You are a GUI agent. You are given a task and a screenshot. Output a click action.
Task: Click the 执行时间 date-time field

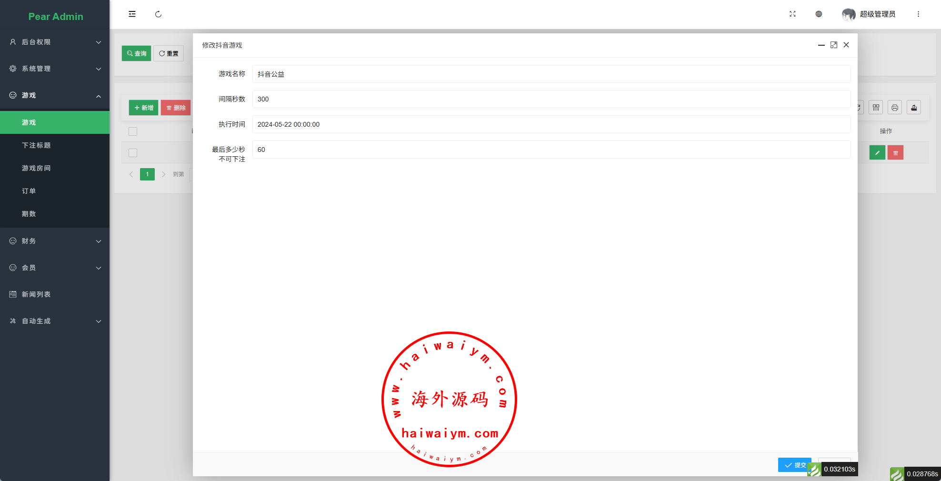click(x=551, y=124)
